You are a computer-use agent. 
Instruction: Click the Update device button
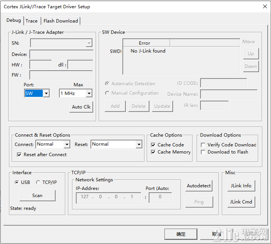[162, 106]
